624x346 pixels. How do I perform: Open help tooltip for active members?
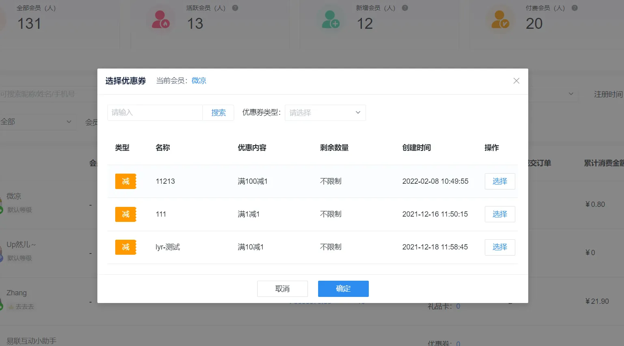(235, 8)
